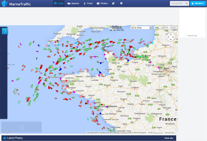
Task: Switch to Satellite view
Action: coord(164,28)
